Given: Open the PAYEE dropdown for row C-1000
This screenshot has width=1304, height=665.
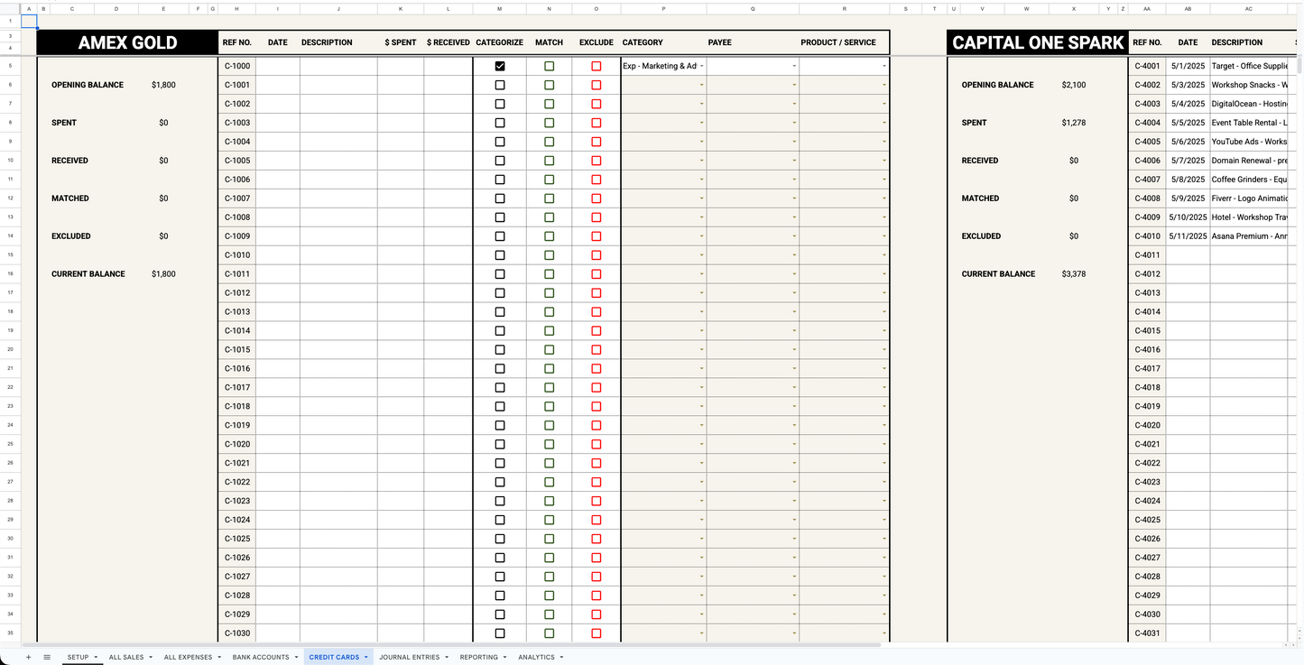Looking at the screenshot, I should point(792,65).
